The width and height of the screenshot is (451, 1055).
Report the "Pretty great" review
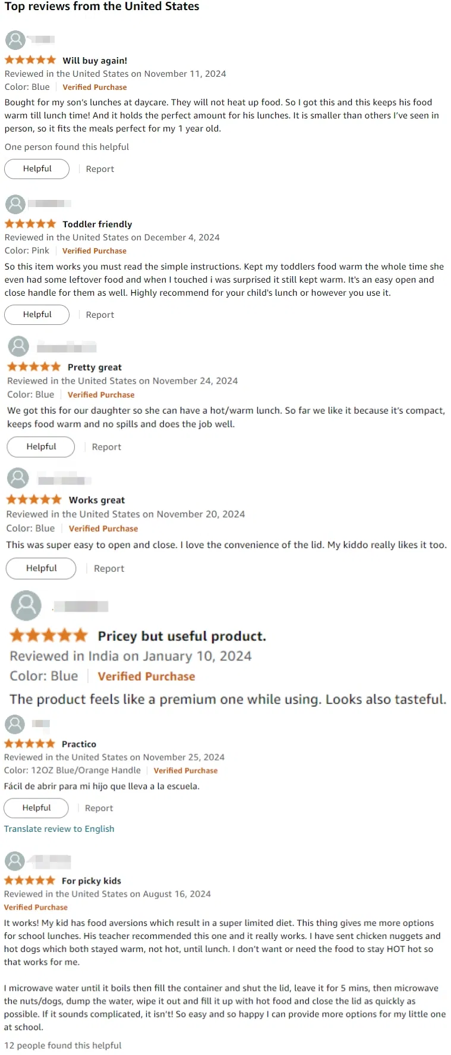pos(106,446)
